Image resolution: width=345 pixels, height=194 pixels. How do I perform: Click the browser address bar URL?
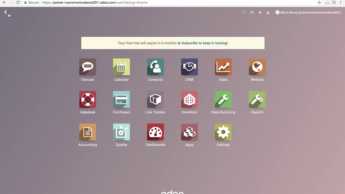(x=95, y=2)
